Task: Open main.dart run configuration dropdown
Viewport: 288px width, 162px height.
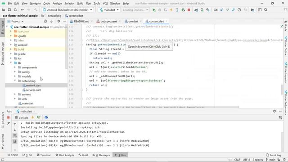Action: coord(109,10)
